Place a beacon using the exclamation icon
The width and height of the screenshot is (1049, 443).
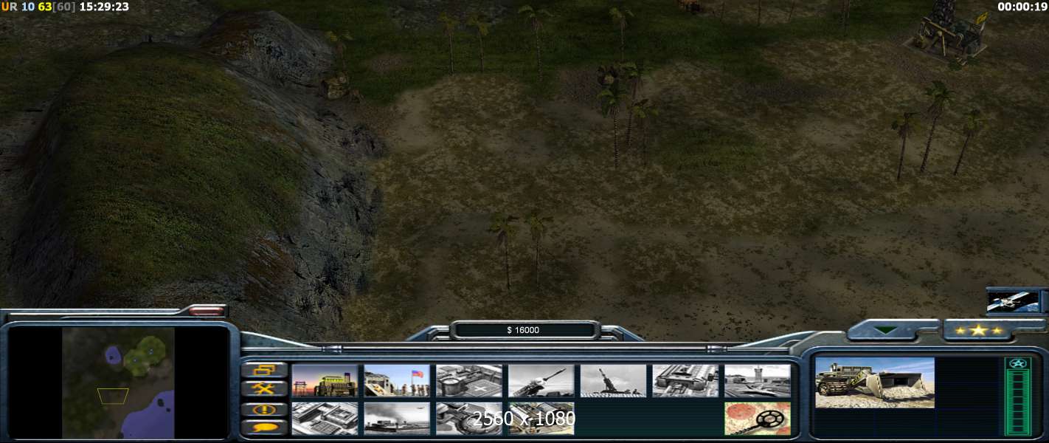[264, 409]
